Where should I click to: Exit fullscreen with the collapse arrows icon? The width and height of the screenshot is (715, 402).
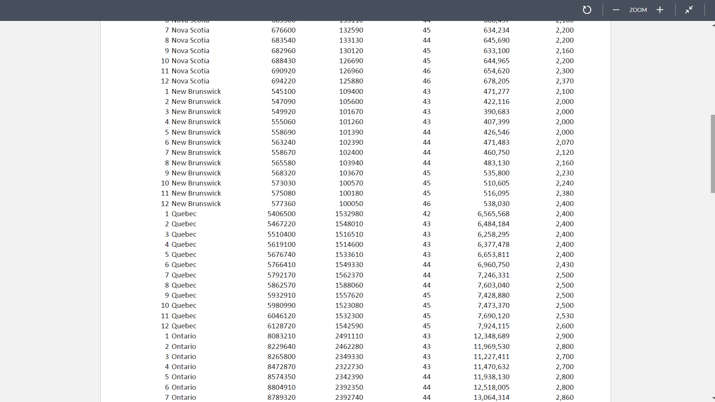(x=689, y=10)
